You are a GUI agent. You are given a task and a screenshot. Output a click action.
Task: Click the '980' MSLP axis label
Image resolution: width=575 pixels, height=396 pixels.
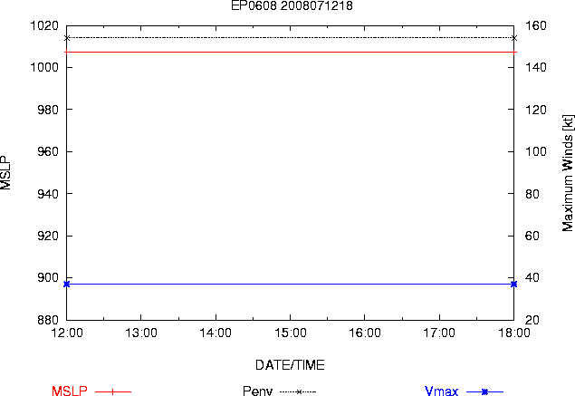(x=48, y=110)
